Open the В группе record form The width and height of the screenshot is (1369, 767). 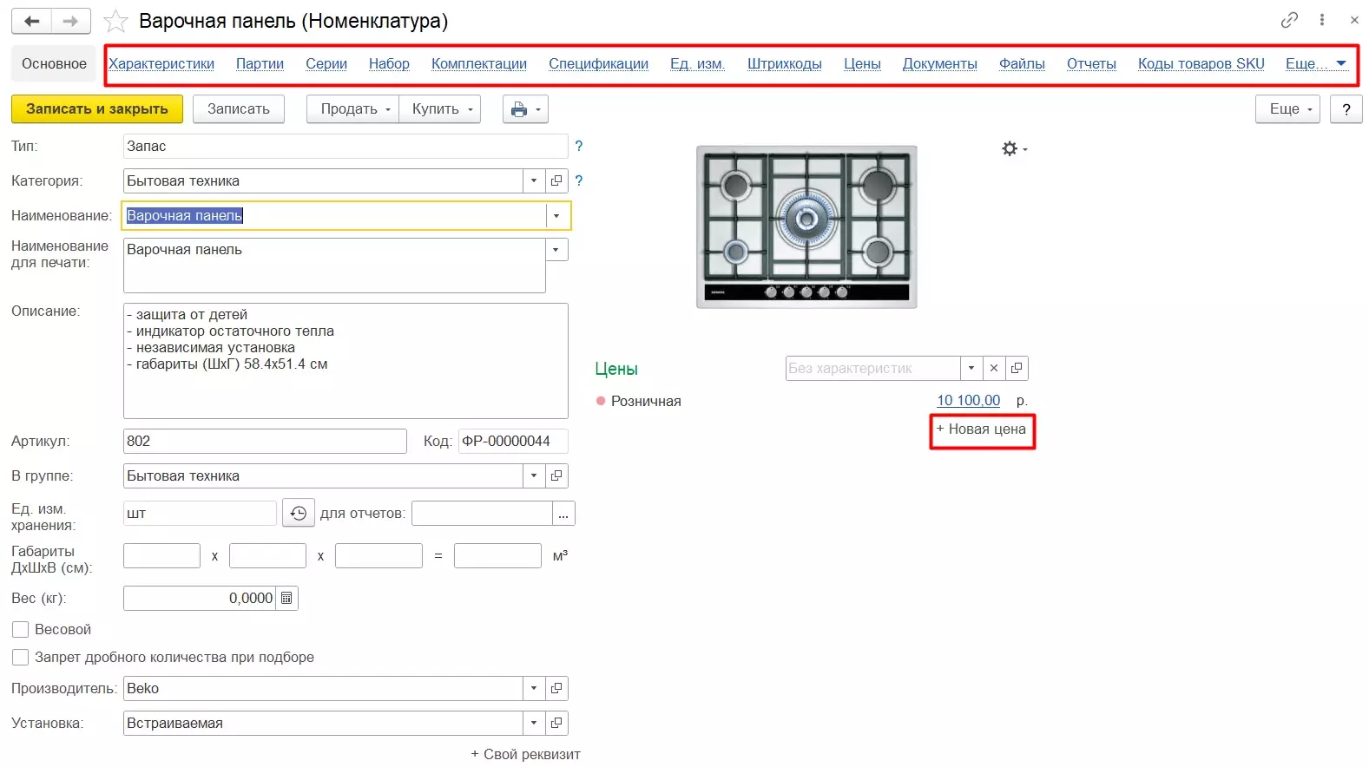(x=556, y=475)
